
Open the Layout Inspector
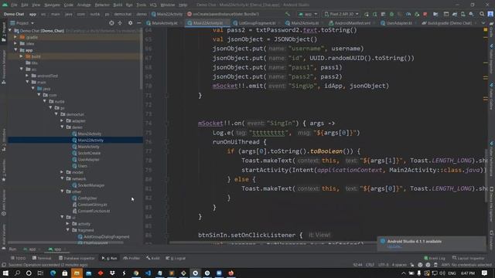[x=468, y=258]
